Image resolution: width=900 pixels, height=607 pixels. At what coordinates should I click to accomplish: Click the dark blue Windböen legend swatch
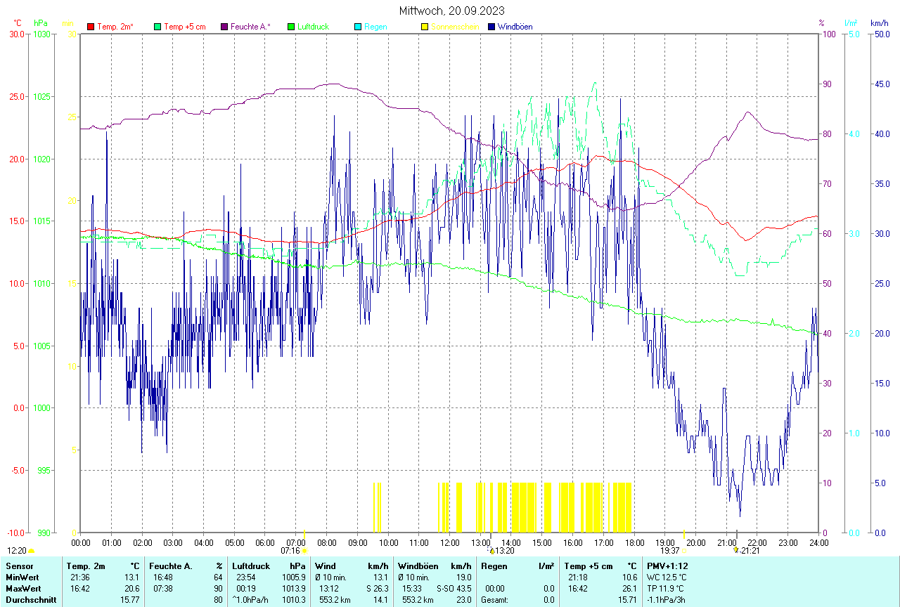[491, 27]
